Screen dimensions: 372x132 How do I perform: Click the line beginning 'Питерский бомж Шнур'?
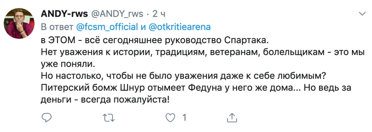(x=196, y=88)
